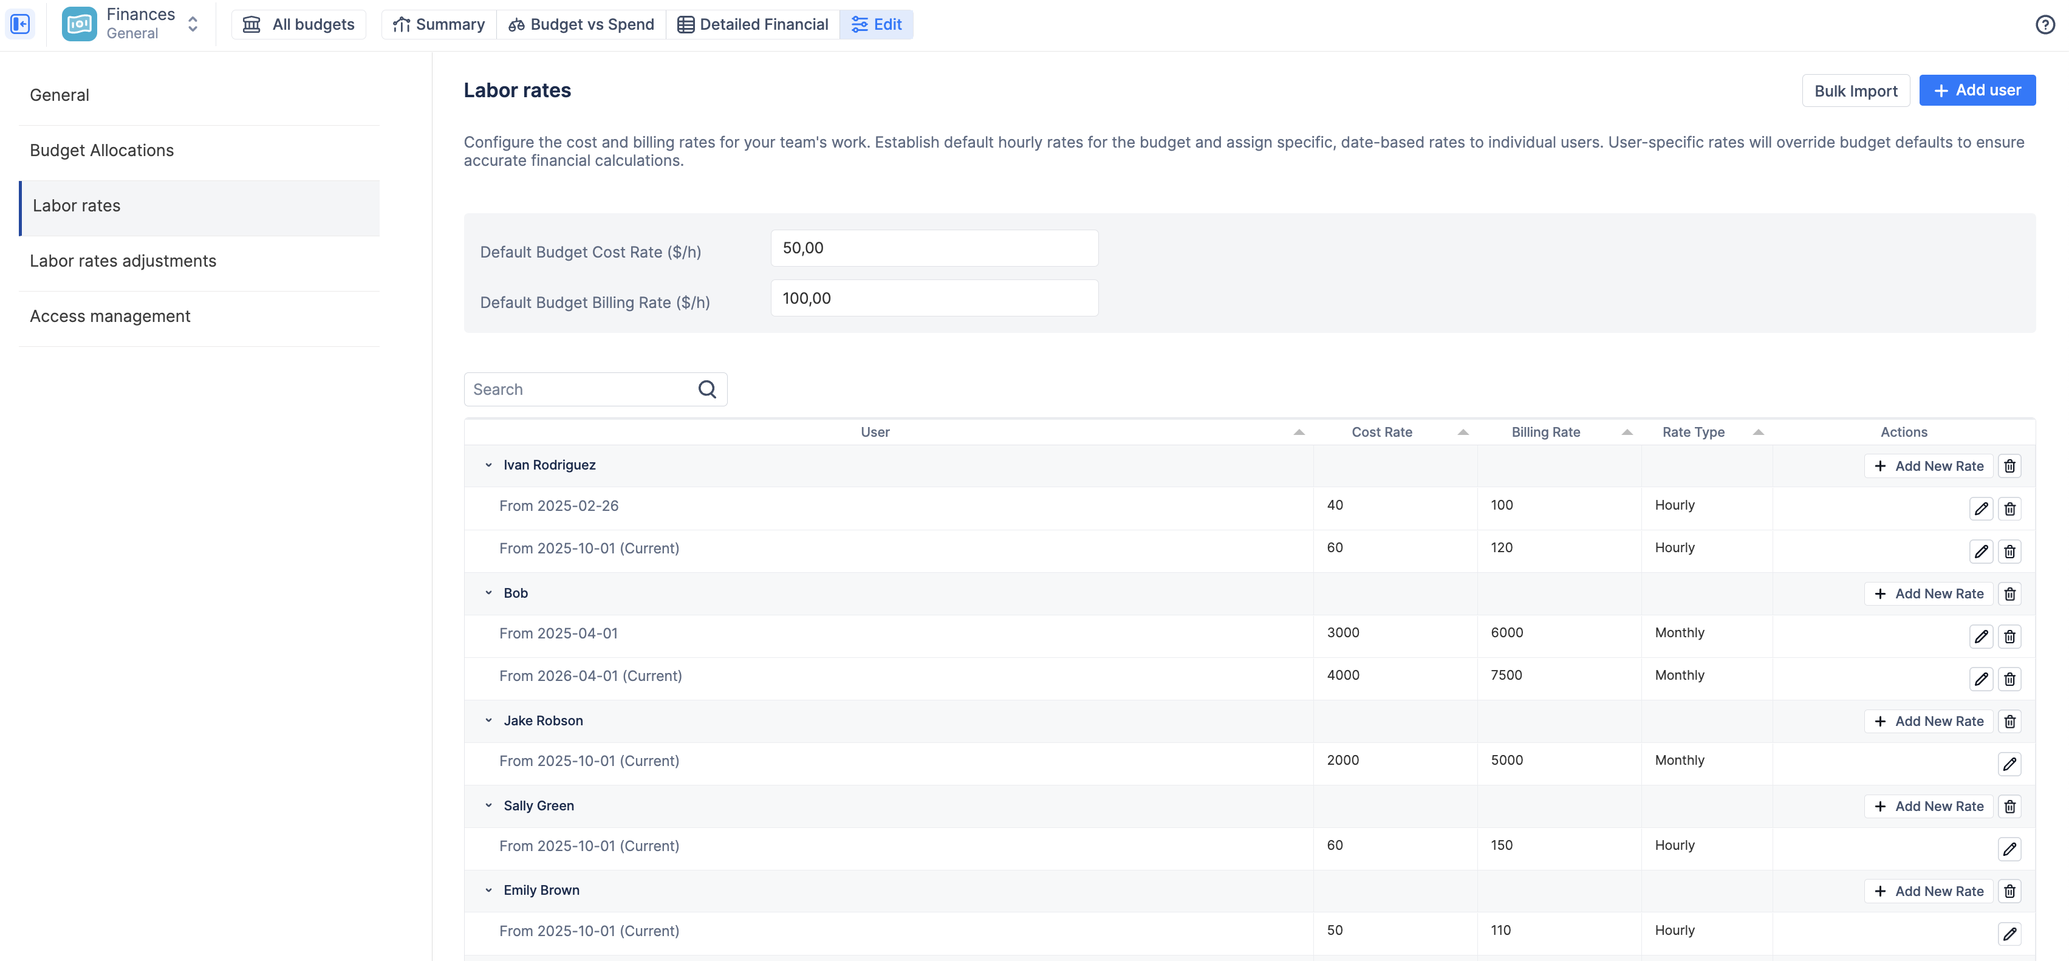Open the Detailed Financial tab
Viewport: 2069px width, 961px height.
pos(753,24)
